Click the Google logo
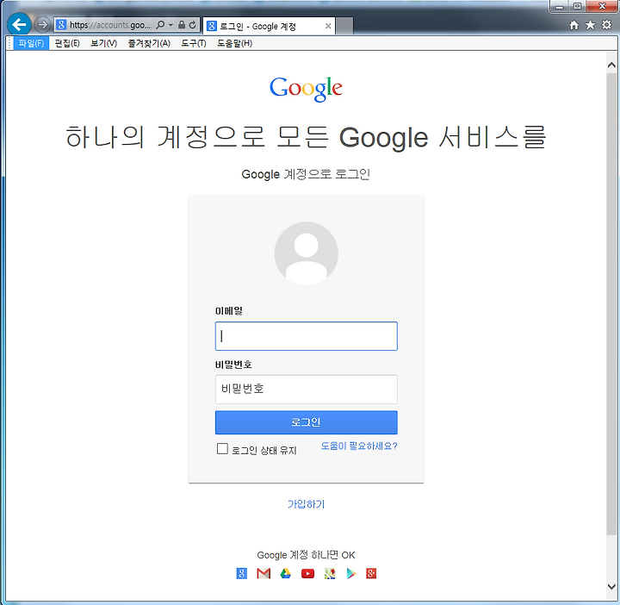The width and height of the screenshot is (620, 605). click(x=306, y=89)
